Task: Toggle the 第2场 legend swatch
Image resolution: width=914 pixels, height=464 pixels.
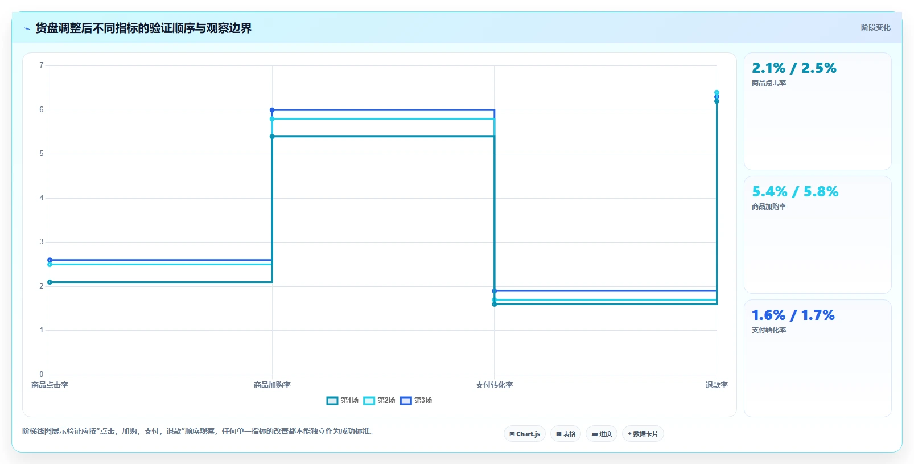Action: 369,401
